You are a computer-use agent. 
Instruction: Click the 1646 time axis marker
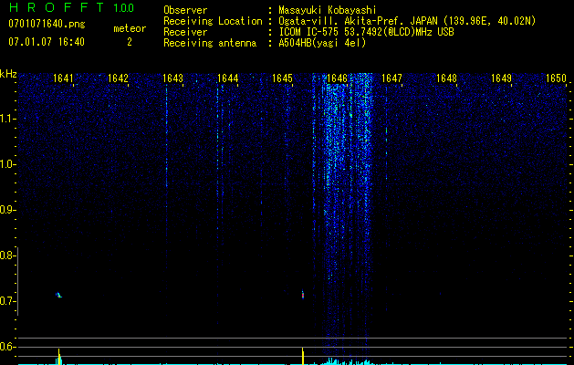coord(337,78)
